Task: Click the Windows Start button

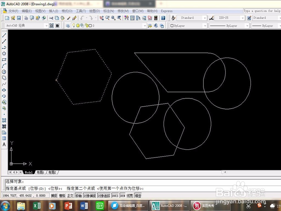Action: [5, 206]
